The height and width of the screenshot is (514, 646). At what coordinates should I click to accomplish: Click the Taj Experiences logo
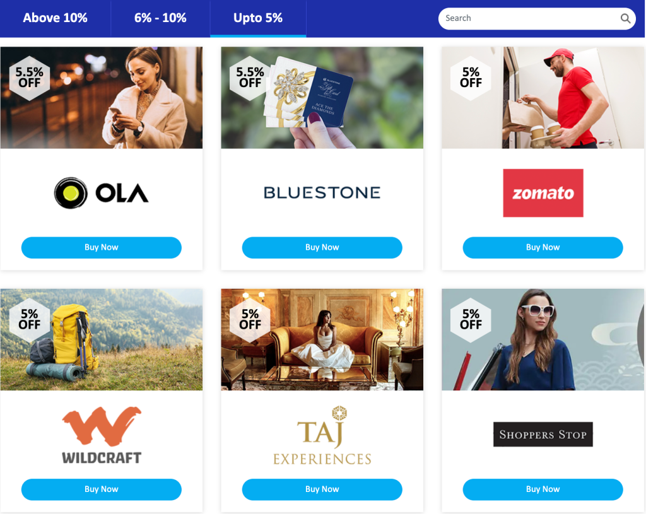(x=322, y=436)
